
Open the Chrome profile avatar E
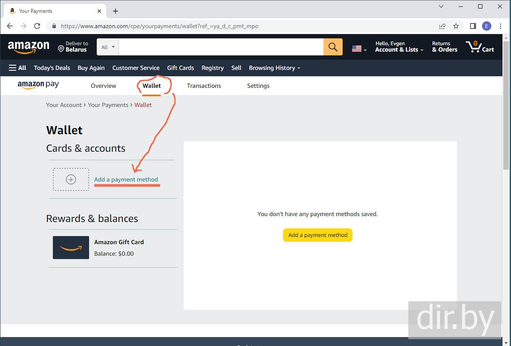tap(487, 26)
